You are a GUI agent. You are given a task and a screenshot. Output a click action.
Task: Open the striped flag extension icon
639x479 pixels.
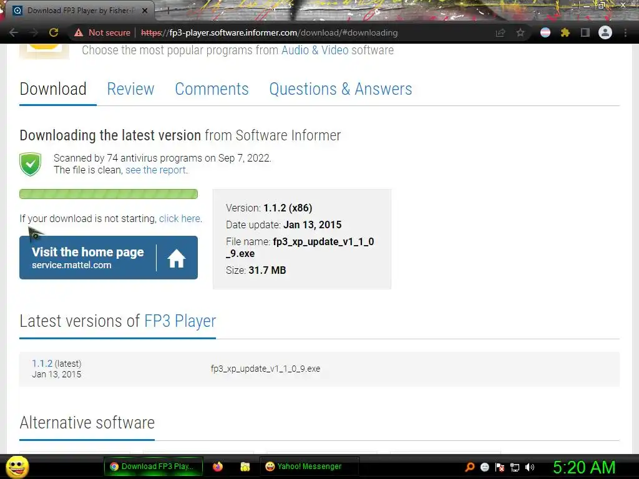545,32
